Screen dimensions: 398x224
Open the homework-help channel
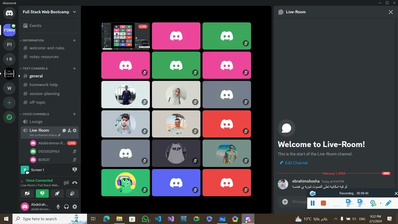click(x=49, y=85)
